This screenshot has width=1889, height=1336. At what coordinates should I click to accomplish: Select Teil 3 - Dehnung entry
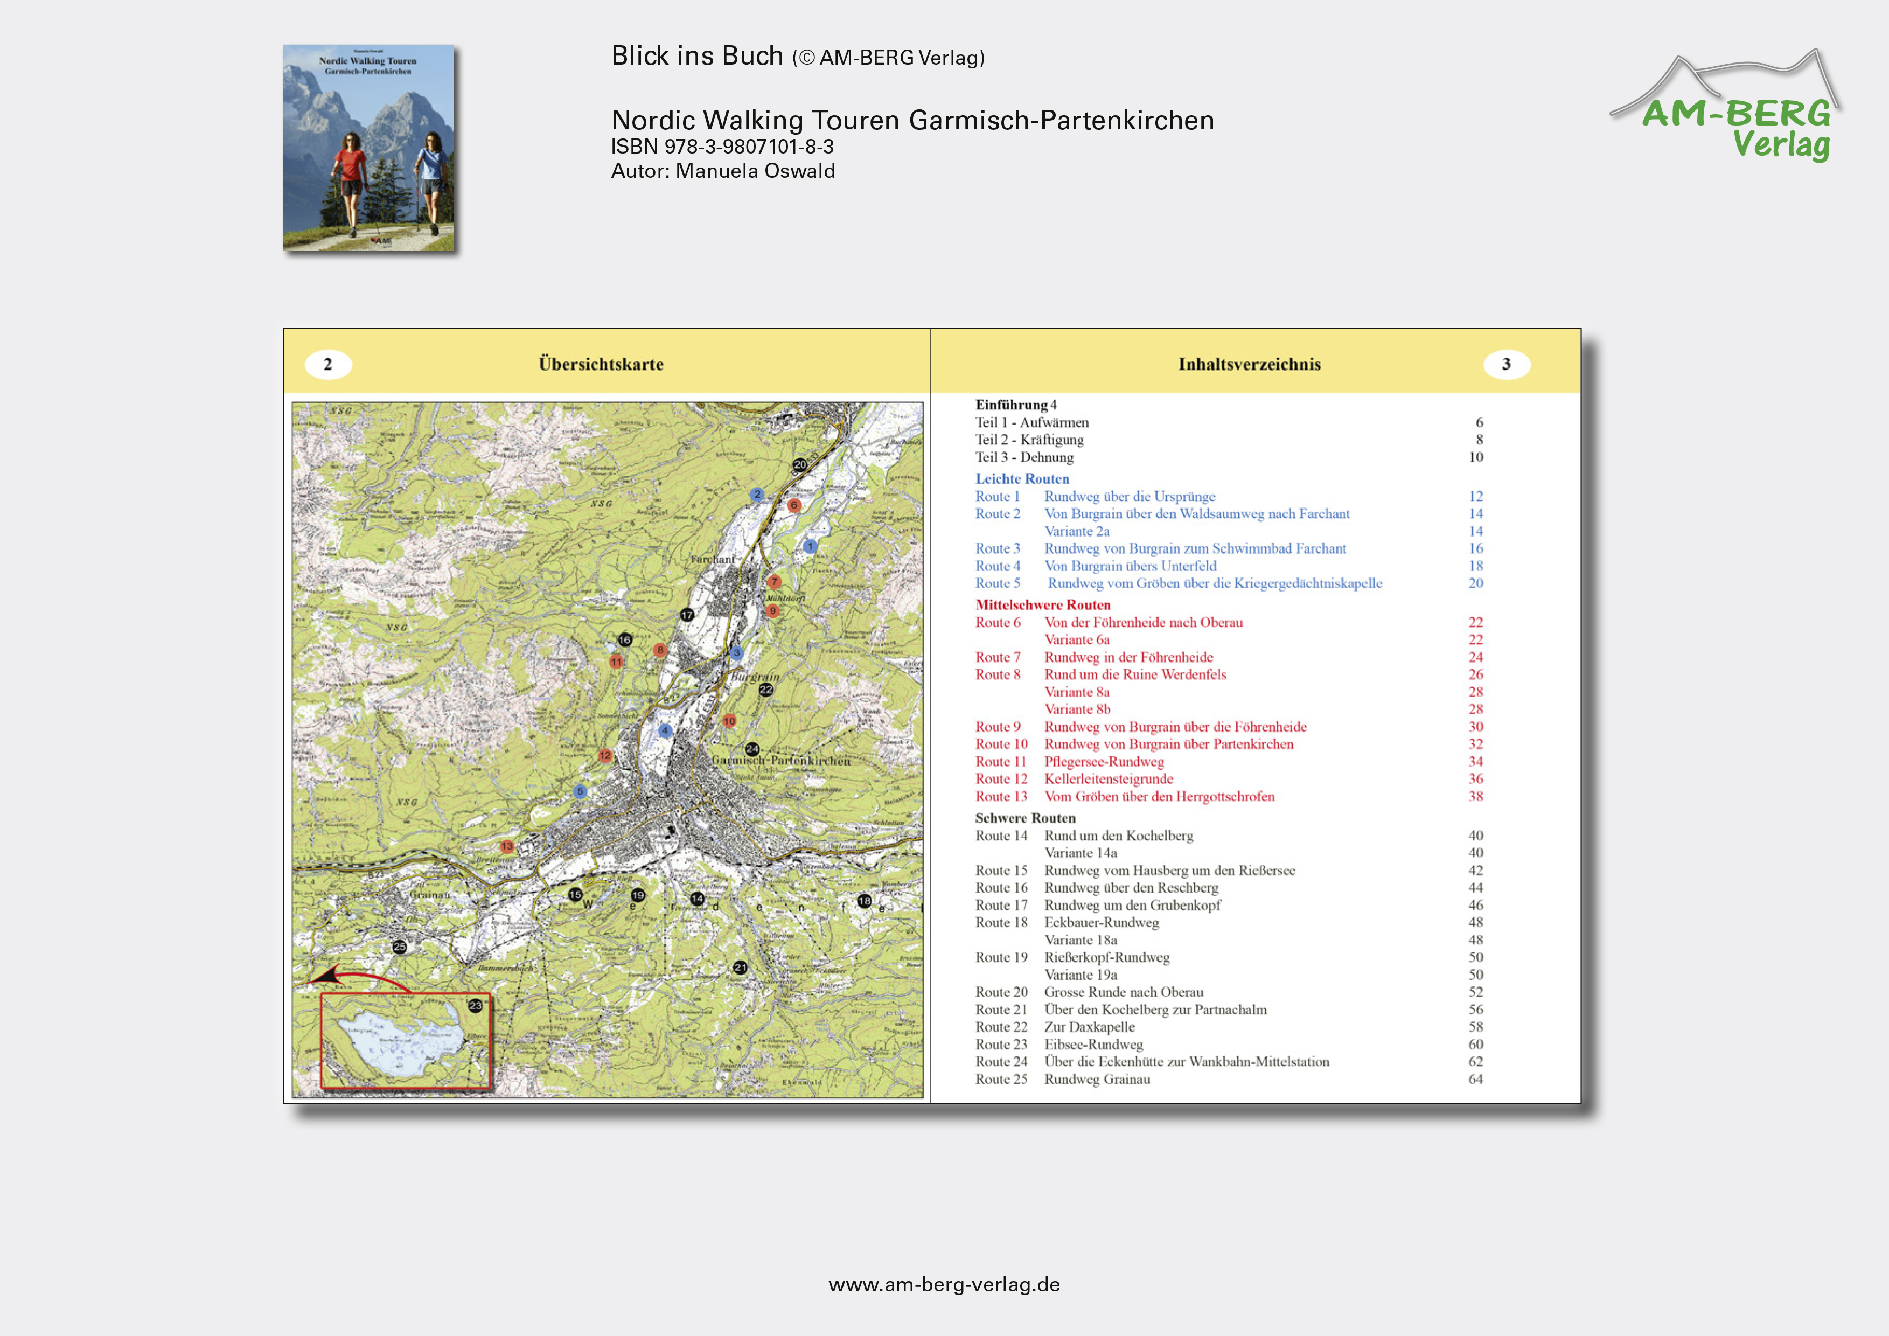click(1229, 457)
